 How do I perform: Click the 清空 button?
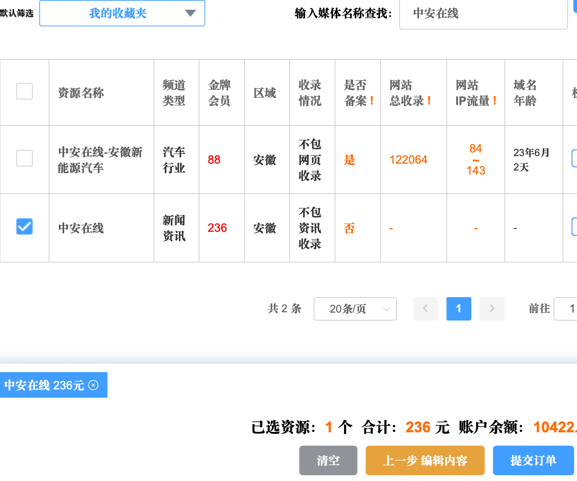point(328,460)
